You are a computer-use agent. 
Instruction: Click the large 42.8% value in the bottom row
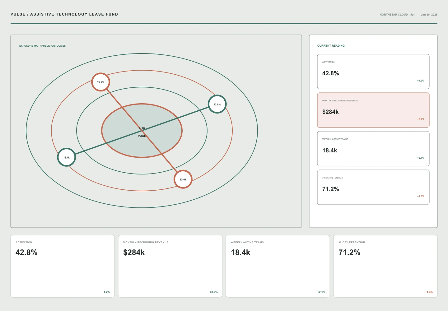pyautogui.click(x=26, y=253)
